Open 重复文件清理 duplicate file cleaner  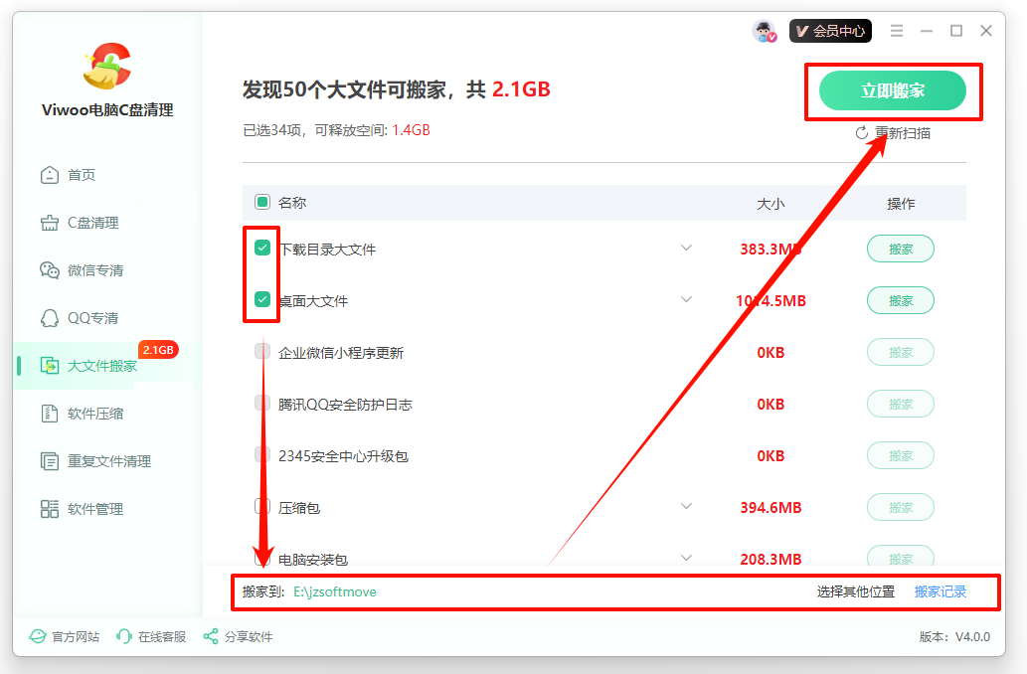click(48, 460)
